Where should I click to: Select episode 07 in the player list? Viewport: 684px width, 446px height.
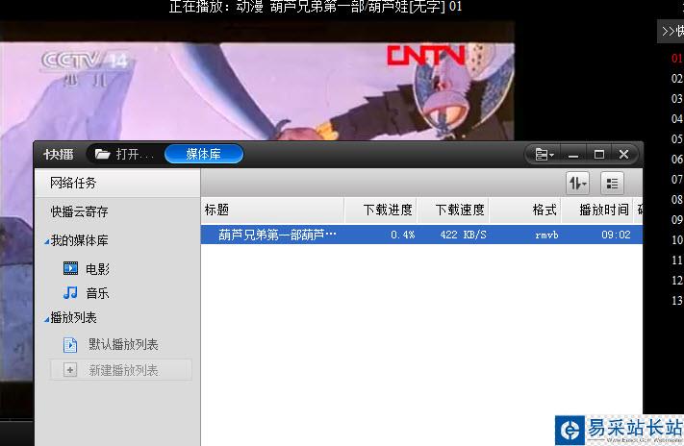point(677,179)
